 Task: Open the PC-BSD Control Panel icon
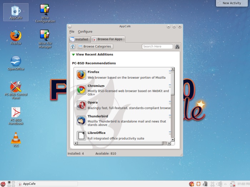pos(16,90)
